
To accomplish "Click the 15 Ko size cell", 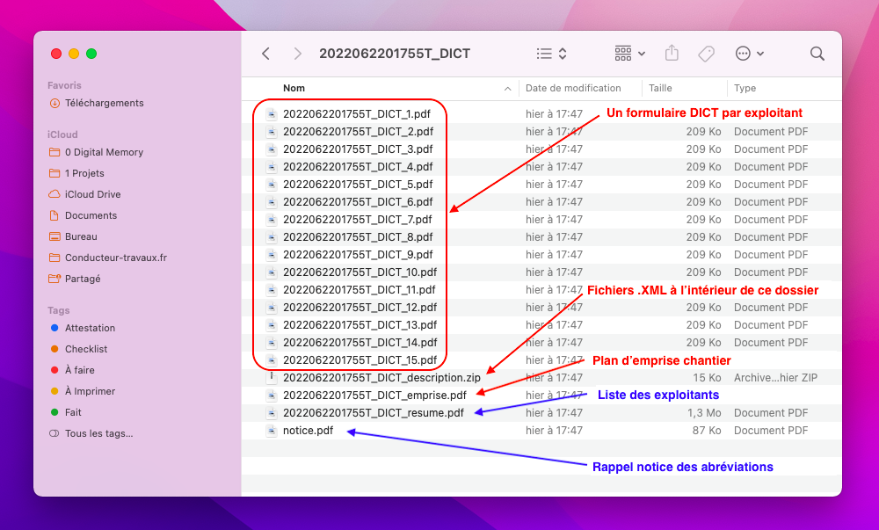I will click(707, 378).
